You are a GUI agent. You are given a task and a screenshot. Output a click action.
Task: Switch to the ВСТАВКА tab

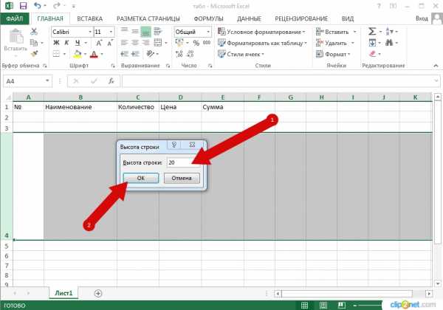(x=89, y=18)
